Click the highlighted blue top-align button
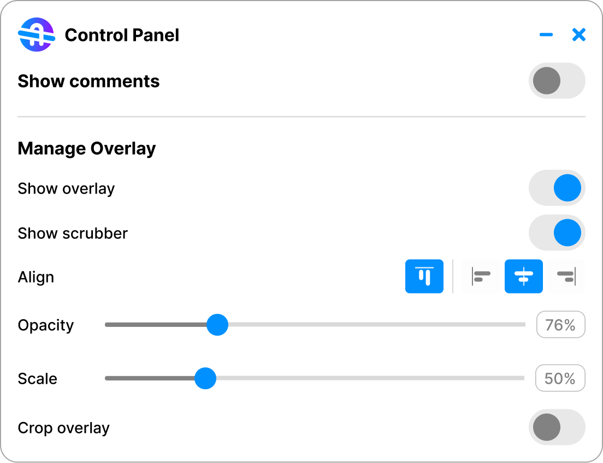Image resolution: width=603 pixels, height=463 pixels. [x=424, y=277]
